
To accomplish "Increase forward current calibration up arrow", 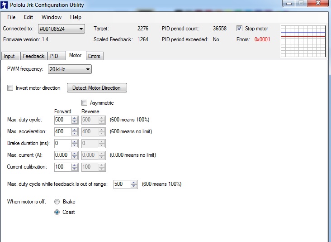I will click(75, 165).
